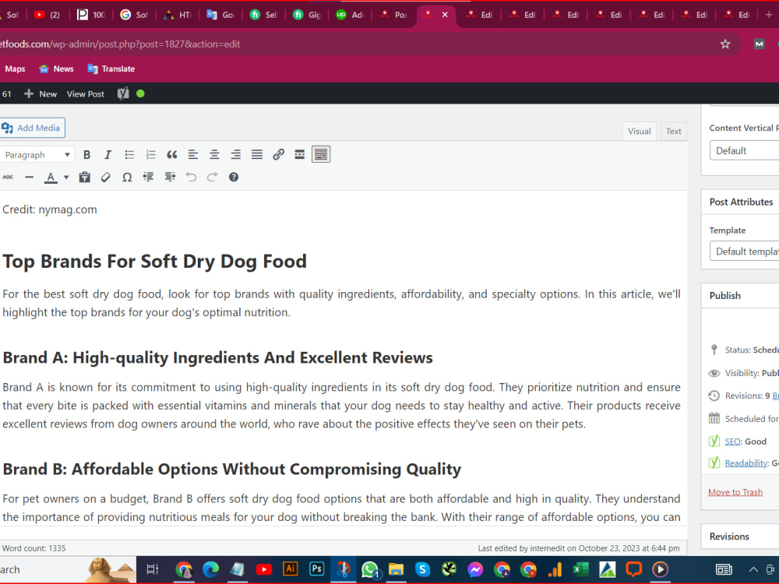Decrease the paragraph indent

point(148,177)
